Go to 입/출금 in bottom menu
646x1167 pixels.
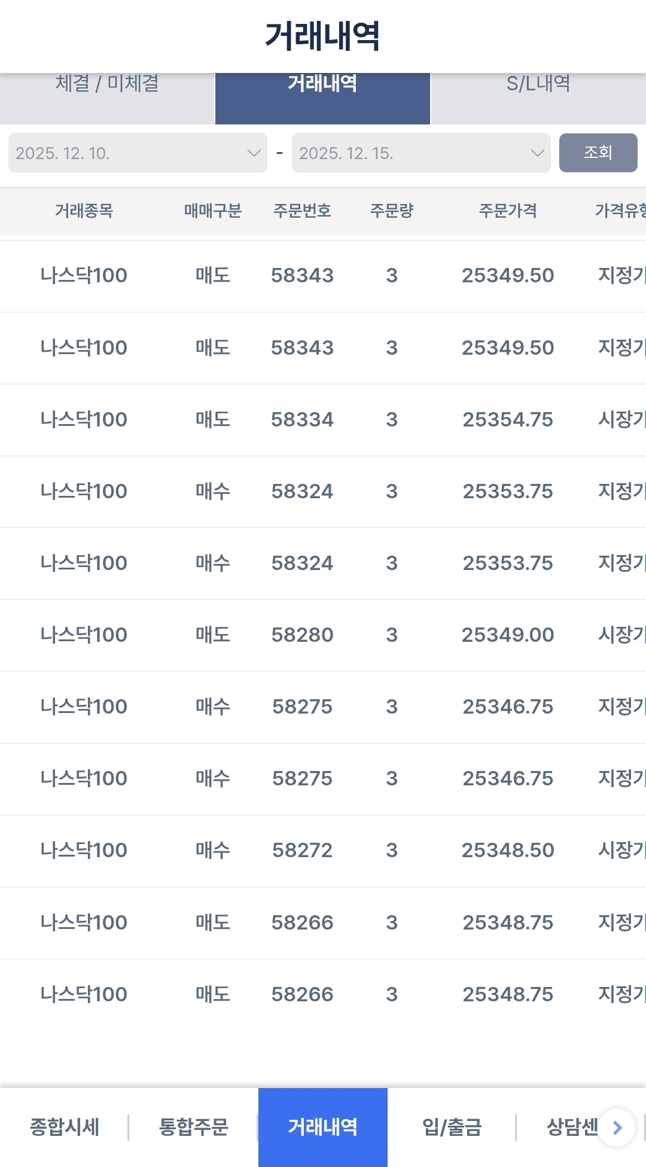(452, 1127)
